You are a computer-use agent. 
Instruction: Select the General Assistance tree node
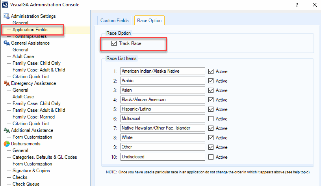30,43
